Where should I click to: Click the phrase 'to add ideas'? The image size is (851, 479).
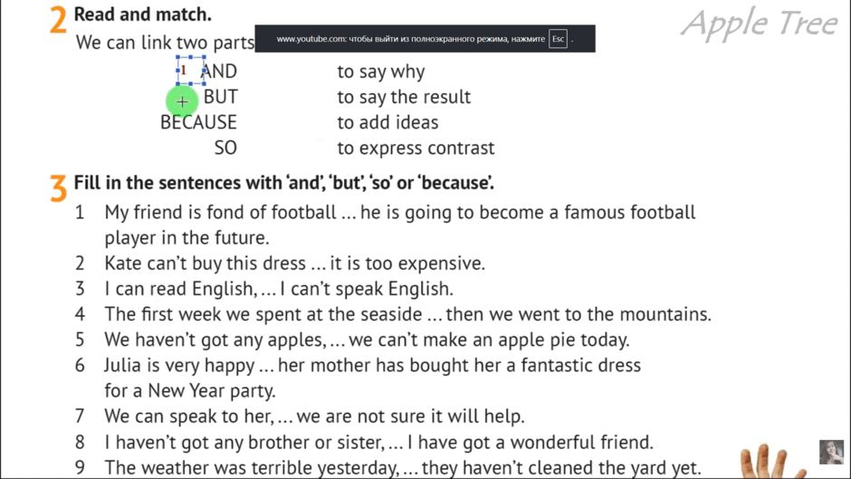387,123
